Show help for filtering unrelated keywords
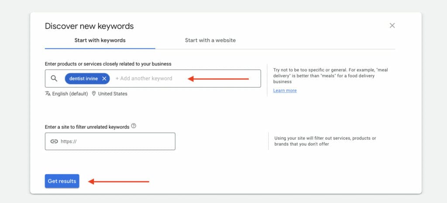Image resolution: width=447 pixels, height=203 pixels. [x=134, y=126]
